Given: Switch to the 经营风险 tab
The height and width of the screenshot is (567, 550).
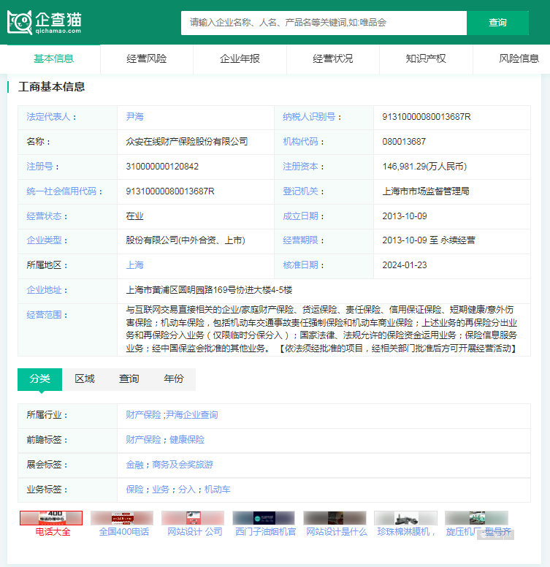Looking at the screenshot, I should click(x=147, y=59).
